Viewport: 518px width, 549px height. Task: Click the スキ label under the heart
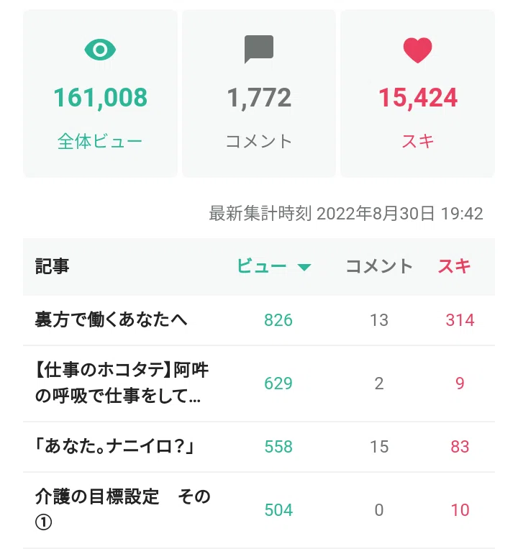click(x=418, y=142)
